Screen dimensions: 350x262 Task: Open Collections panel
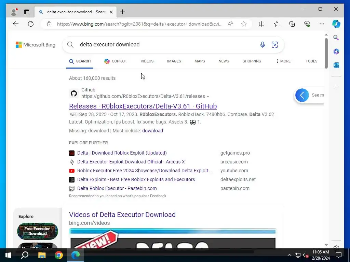tap(292, 24)
